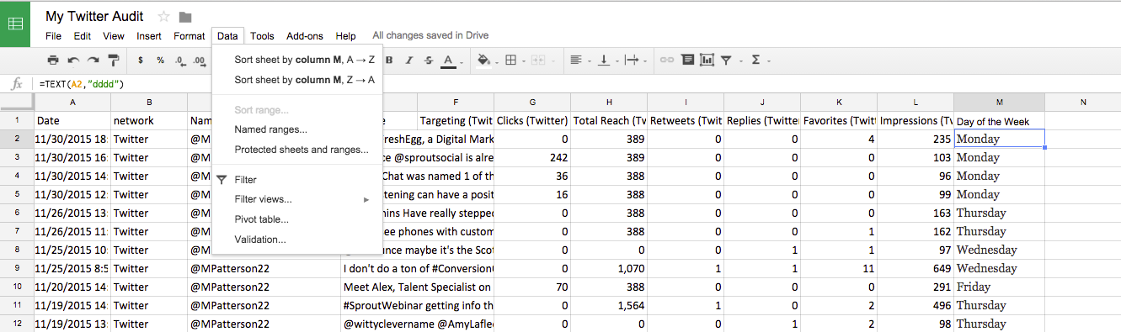
Task: Choose Protected sheets and ranges
Action: tap(298, 150)
